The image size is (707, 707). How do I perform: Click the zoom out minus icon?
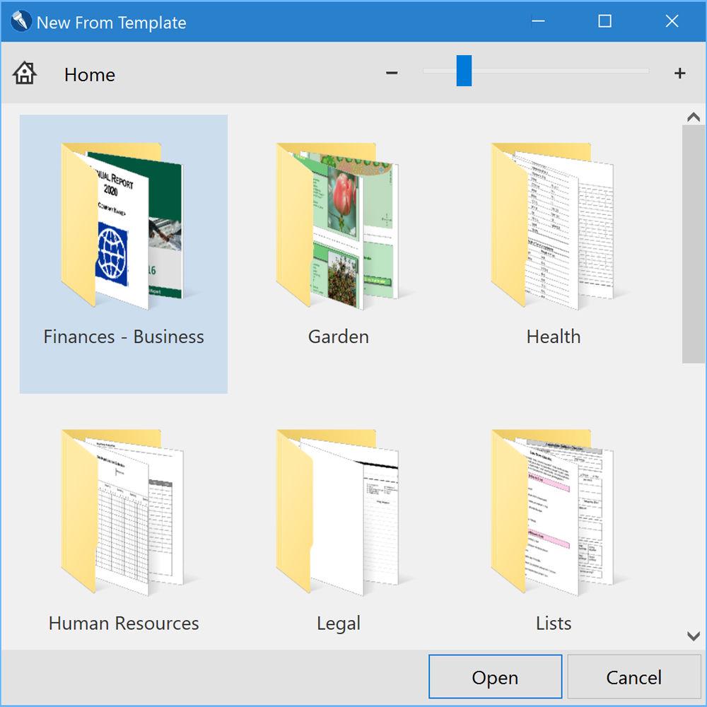pos(391,72)
